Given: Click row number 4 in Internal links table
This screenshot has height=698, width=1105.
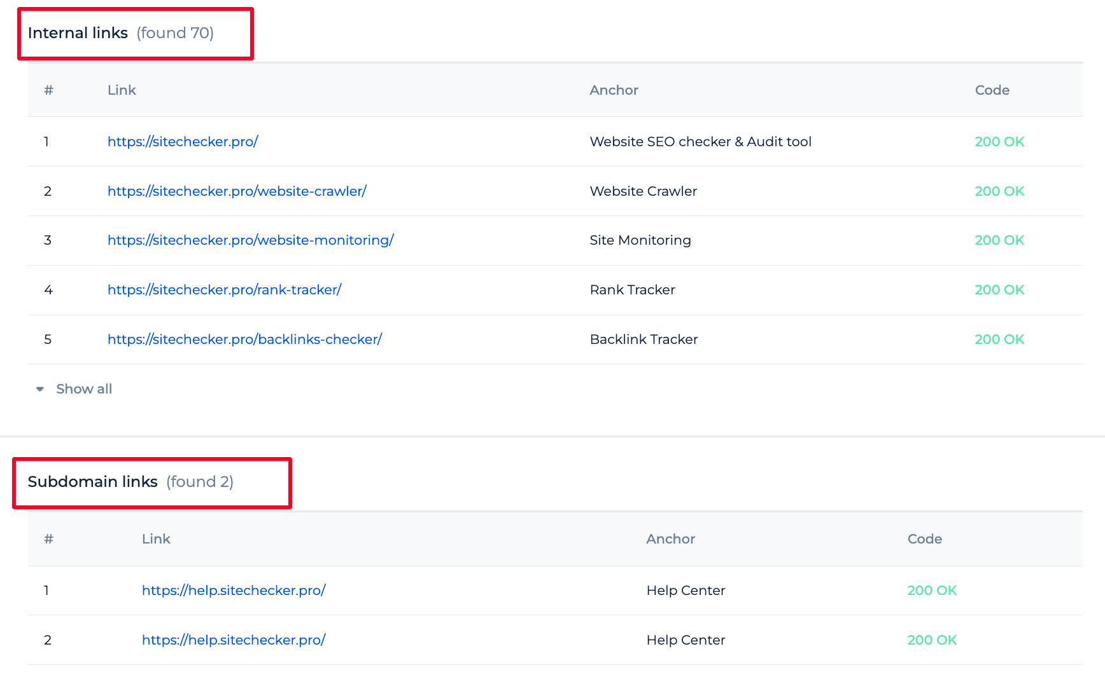Looking at the screenshot, I should coord(48,290).
